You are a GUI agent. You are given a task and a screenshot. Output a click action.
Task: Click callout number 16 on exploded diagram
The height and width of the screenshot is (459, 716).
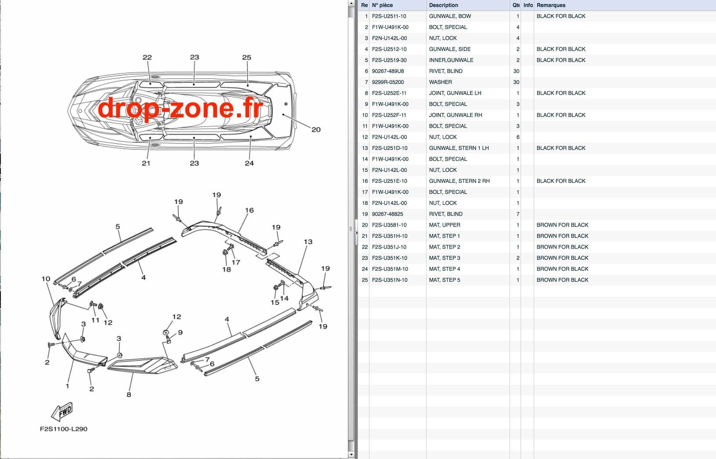tap(250, 211)
